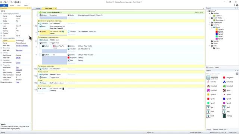The width and height of the screenshot is (239, 134).
Task: Click the red X inverted icon on layer condition
Action: point(54,46)
